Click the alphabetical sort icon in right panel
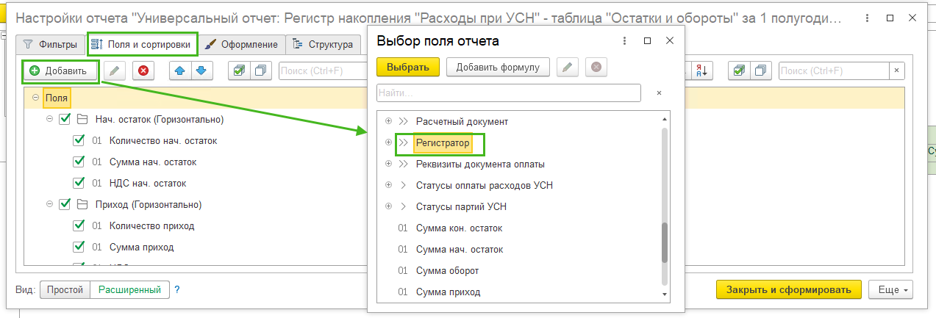Screen dimensions: 936x318 (701, 71)
